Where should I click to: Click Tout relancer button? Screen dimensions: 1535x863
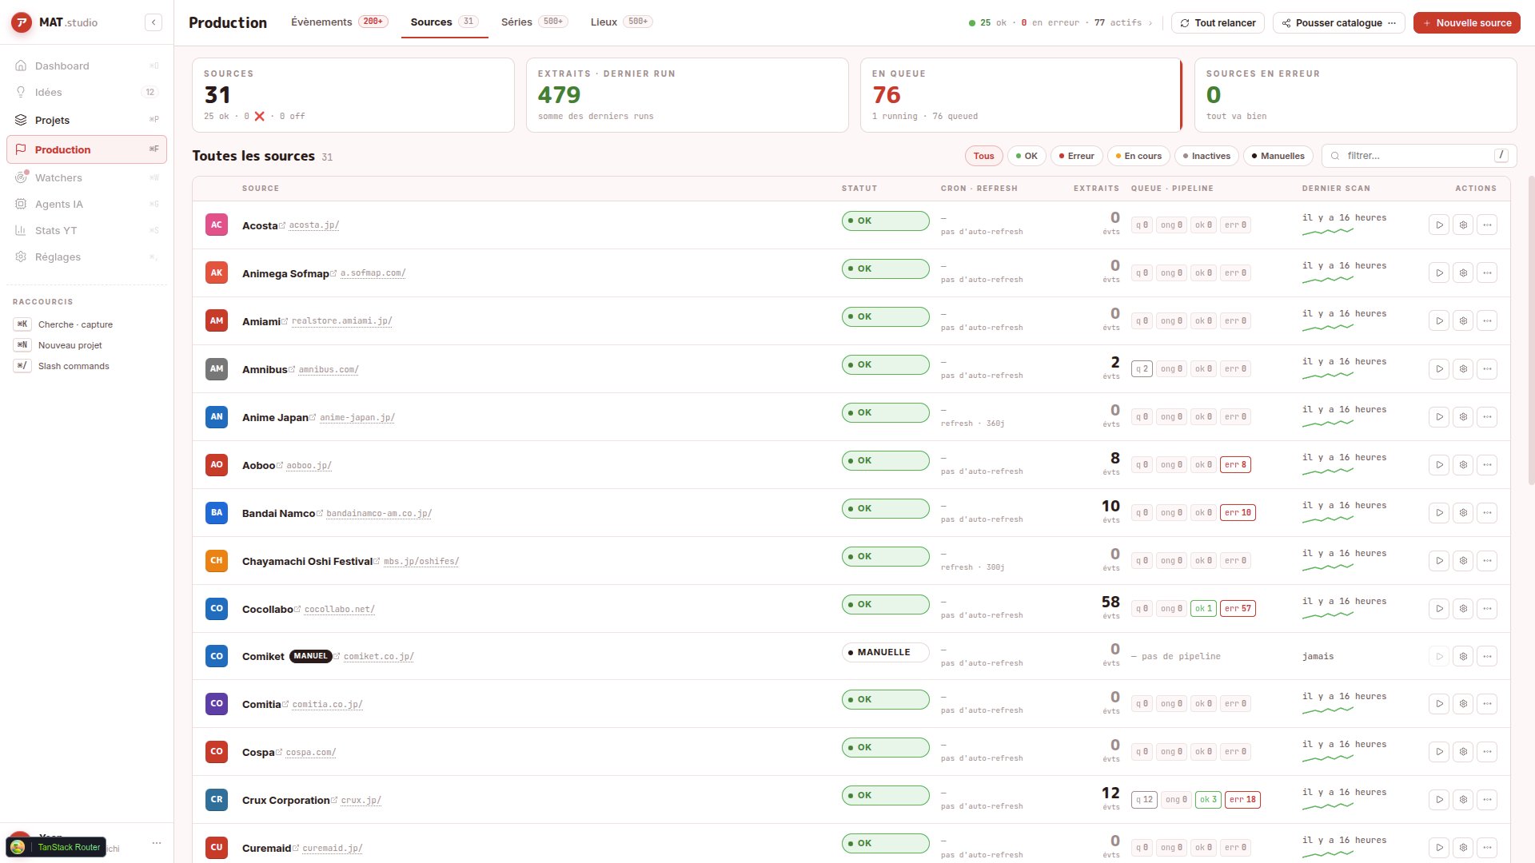(1218, 23)
